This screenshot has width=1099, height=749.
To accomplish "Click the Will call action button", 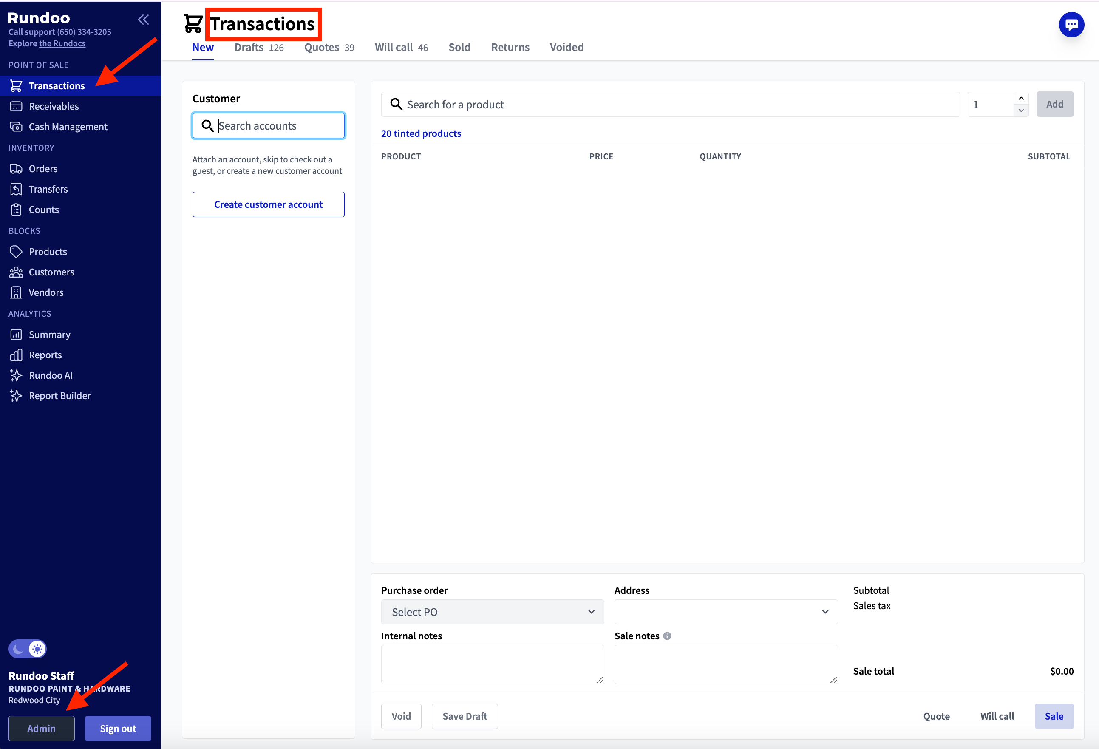I will pos(997,716).
